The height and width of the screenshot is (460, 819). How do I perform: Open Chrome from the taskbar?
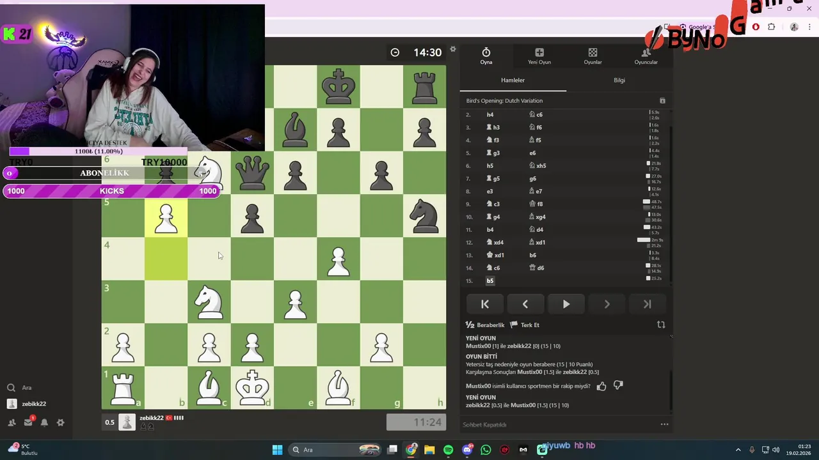411,450
